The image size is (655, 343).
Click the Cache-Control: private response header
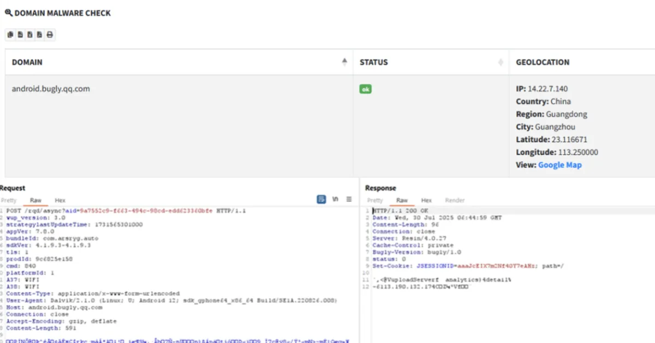tap(413, 245)
